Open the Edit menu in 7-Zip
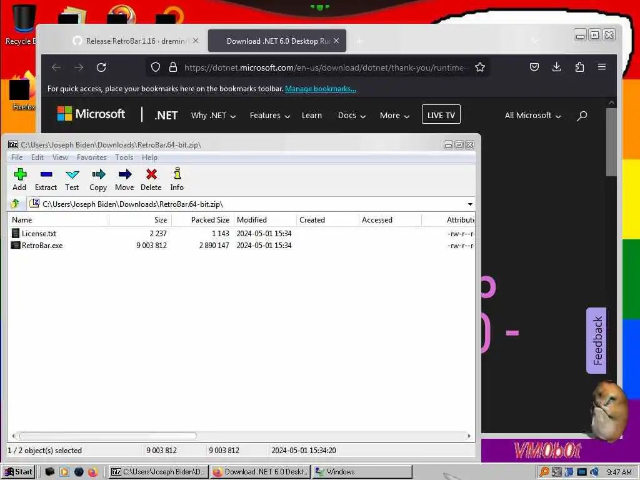 click(37, 157)
